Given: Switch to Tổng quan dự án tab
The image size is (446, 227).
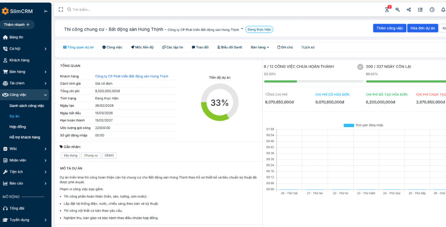Looking at the screenshot, I should click(78, 47).
